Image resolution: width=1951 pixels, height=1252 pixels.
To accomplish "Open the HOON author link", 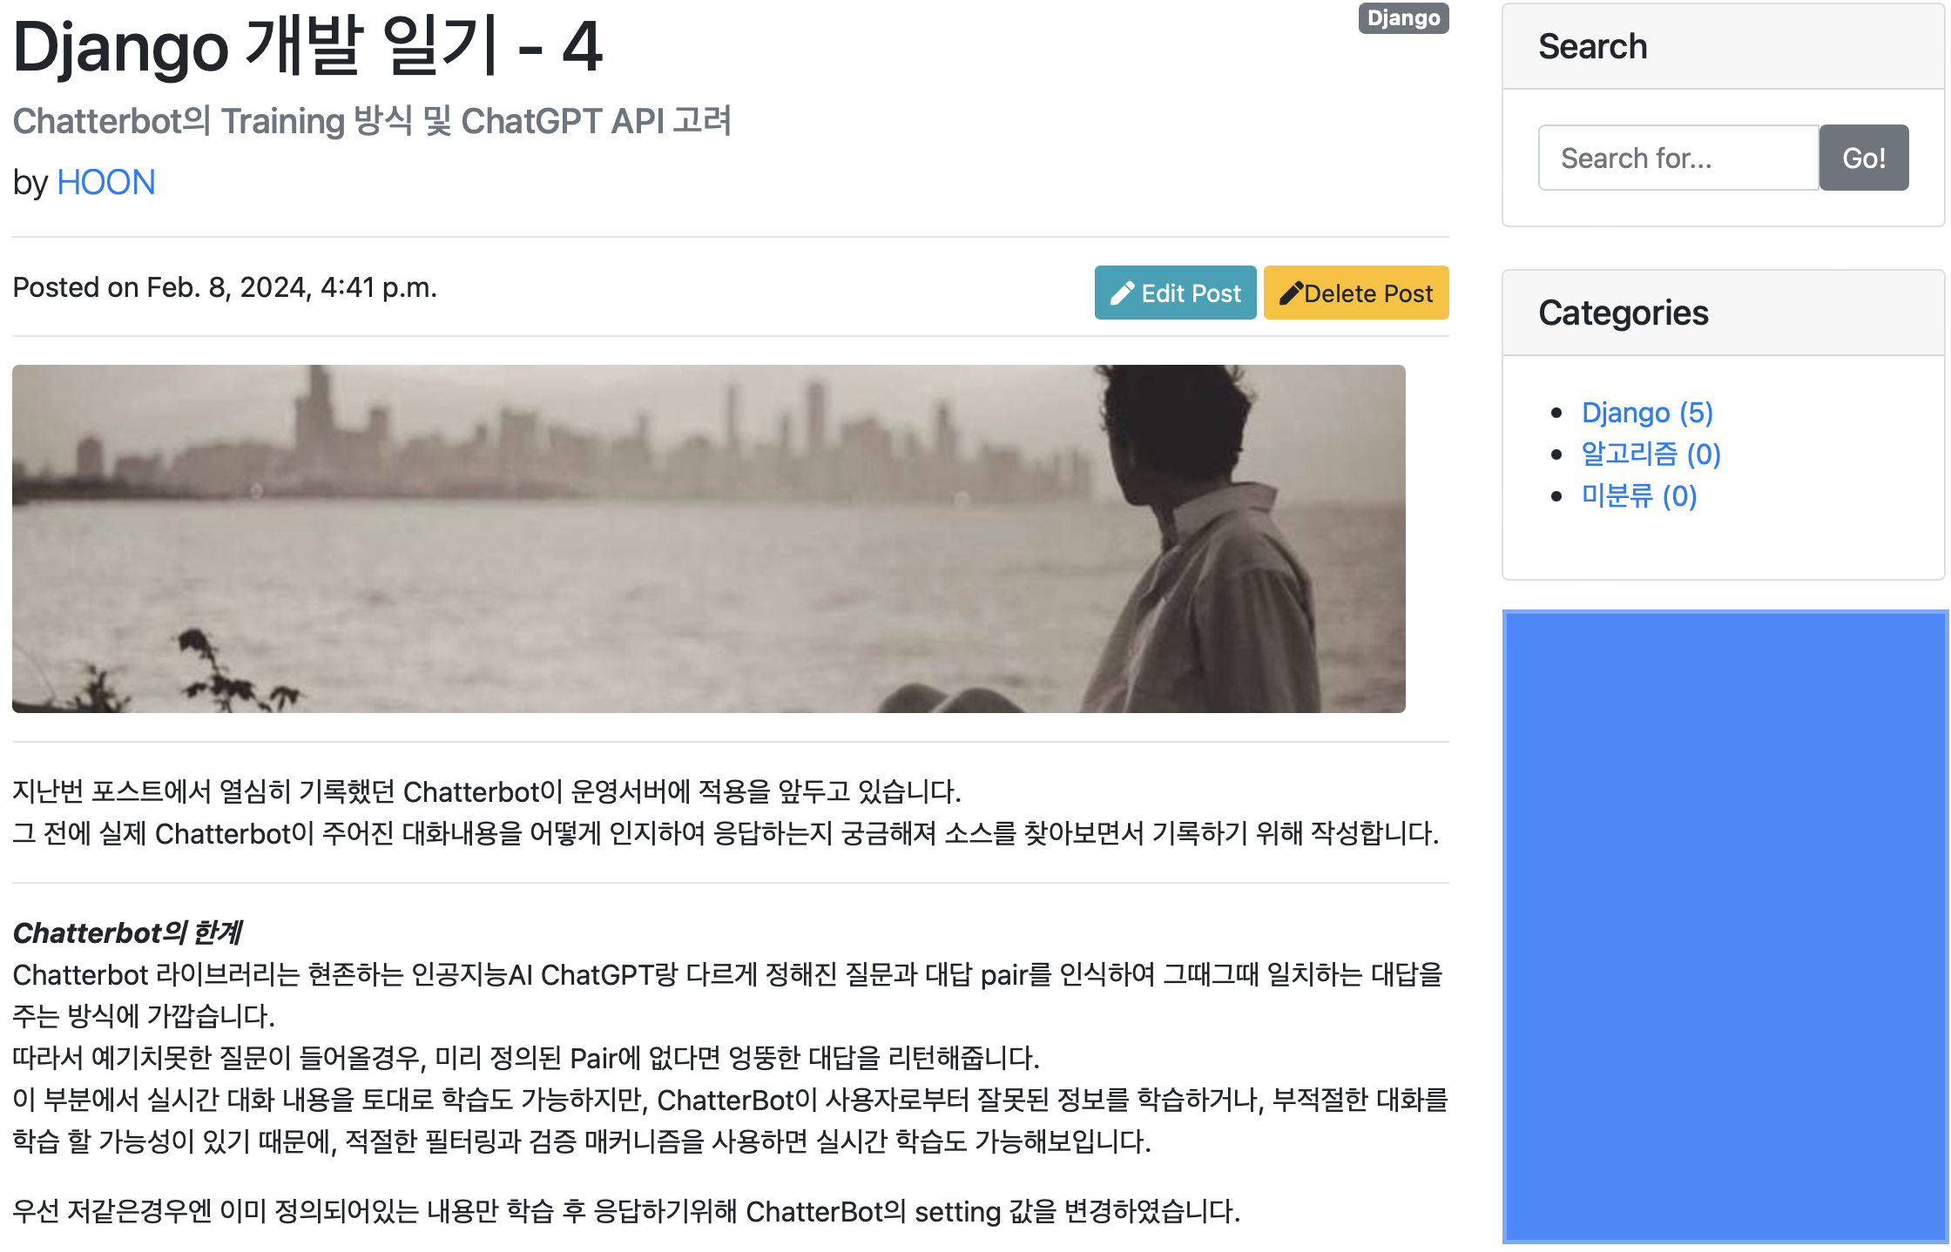I will point(106,183).
